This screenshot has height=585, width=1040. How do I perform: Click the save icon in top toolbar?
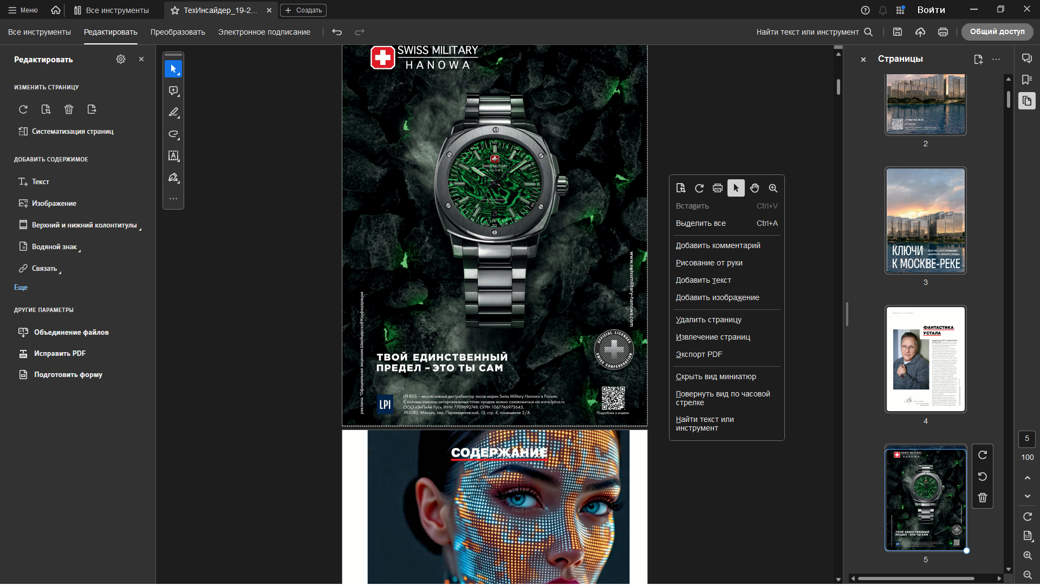(898, 32)
